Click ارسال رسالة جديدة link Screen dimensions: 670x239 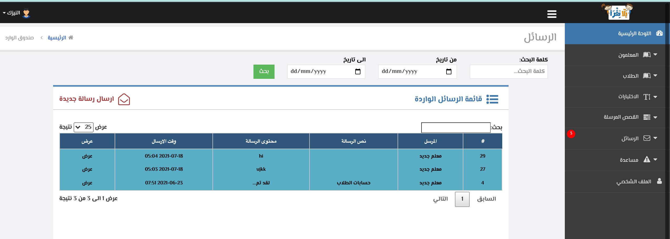coord(87,99)
